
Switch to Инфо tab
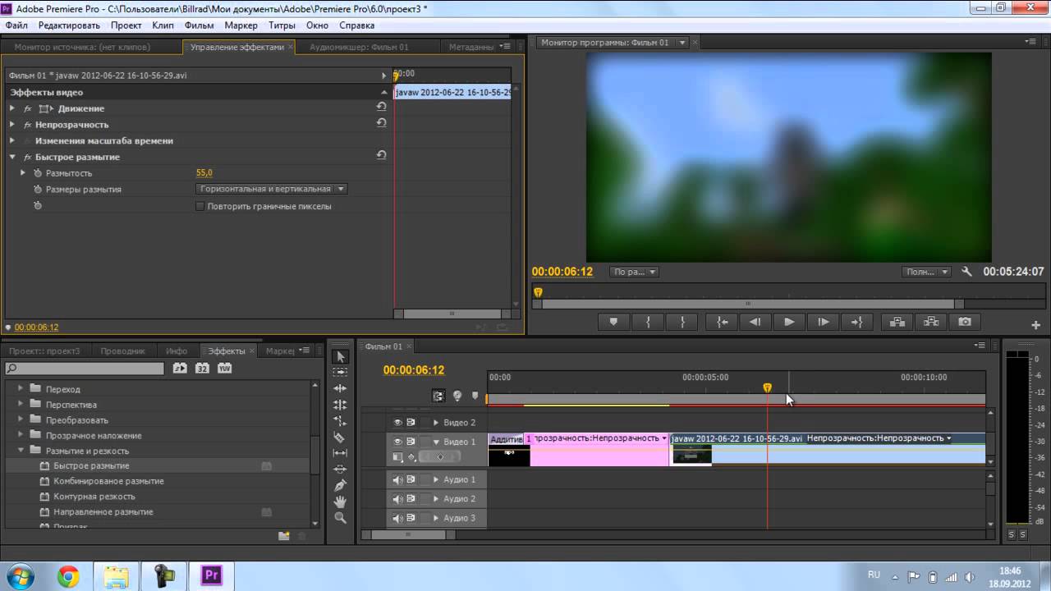point(177,350)
